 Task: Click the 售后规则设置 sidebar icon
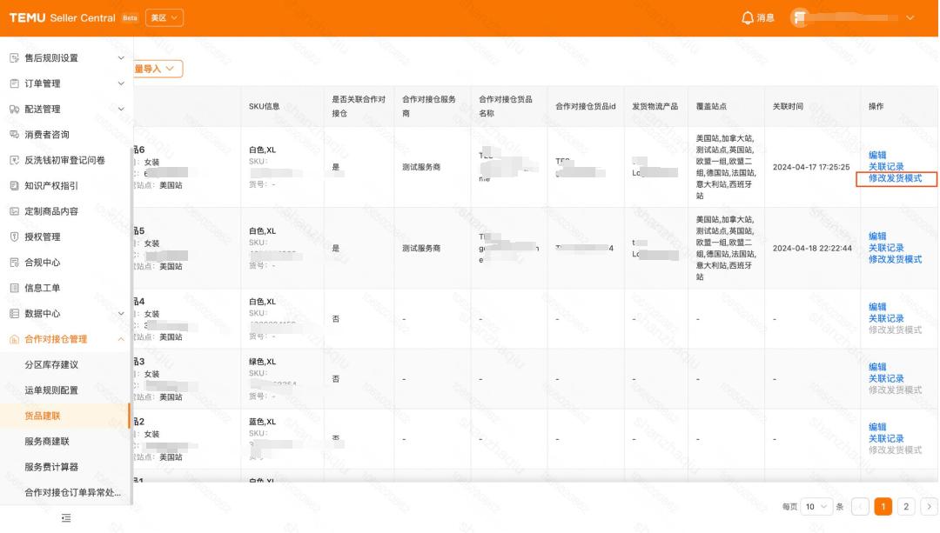click(x=15, y=58)
